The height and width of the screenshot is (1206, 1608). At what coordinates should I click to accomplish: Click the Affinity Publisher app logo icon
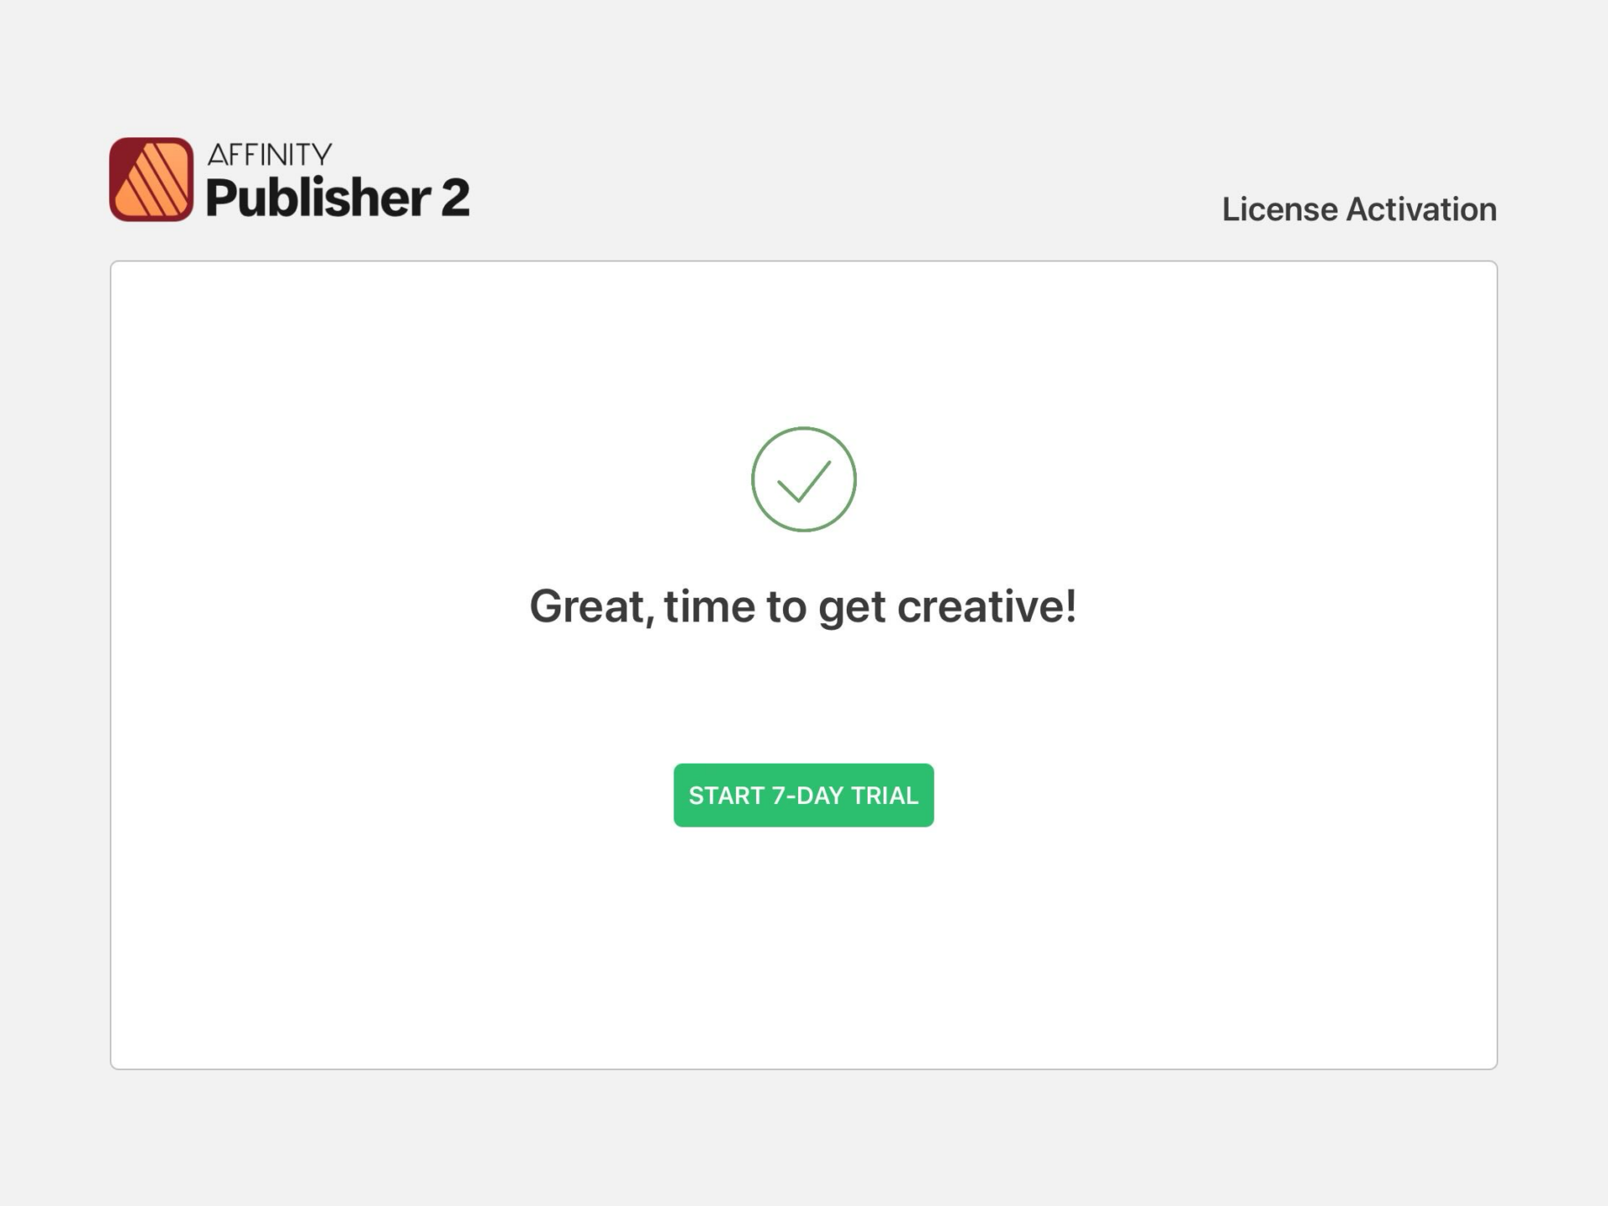click(152, 179)
